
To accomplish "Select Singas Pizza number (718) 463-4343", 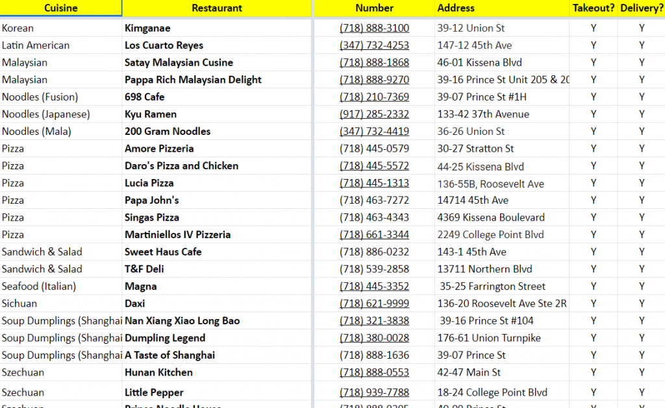I will pyautogui.click(x=374, y=217).
